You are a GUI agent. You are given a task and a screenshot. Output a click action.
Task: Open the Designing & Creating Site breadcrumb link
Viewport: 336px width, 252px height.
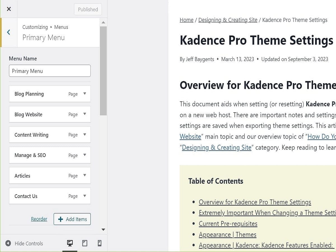pyautogui.click(x=228, y=20)
